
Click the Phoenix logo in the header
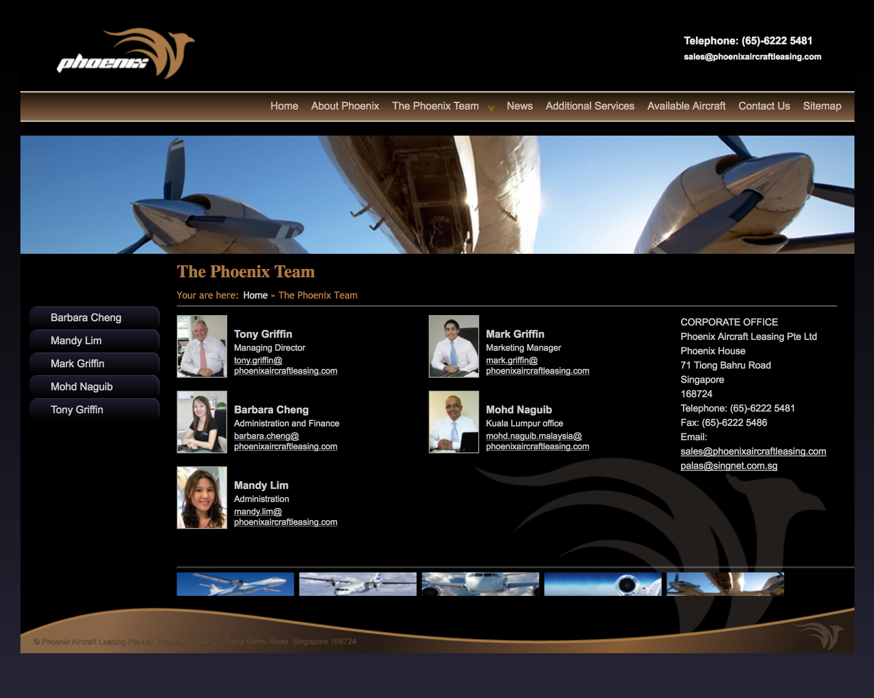pyautogui.click(x=125, y=54)
